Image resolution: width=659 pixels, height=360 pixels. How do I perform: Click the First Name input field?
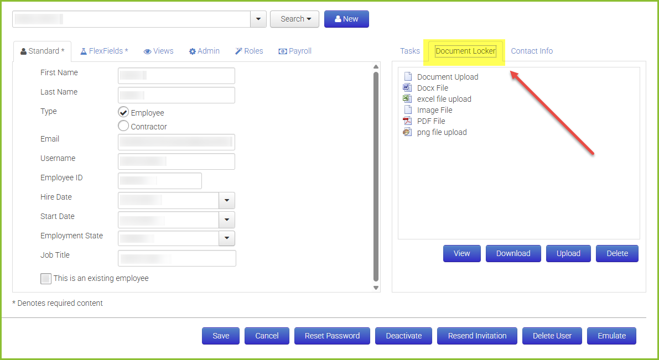point(177,76)
